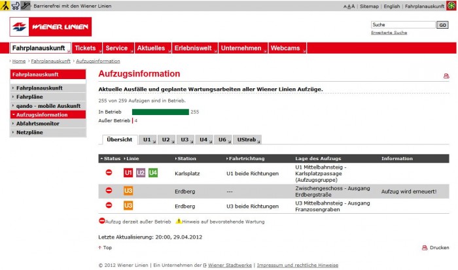This screenshot has height=270, width=458.
Task: Click the green In Betrieb progress bar
Action: click(160, 112)
